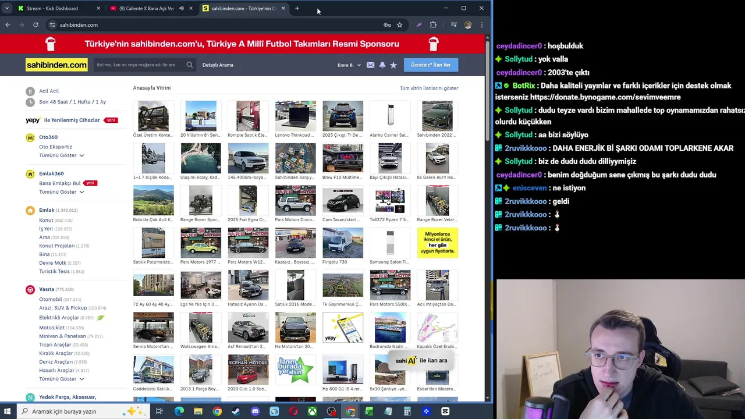Open Tüm vitrin ilanlarını göster link
The image size is (745, 419).
pyautogui.click(x=429, y=88)
